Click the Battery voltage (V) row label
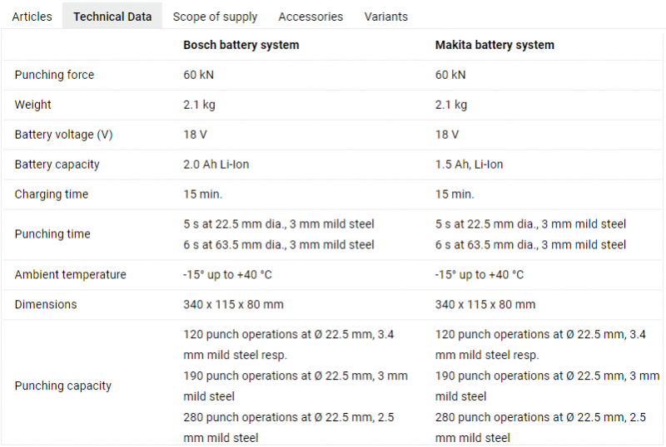 (x=63, y=135)
